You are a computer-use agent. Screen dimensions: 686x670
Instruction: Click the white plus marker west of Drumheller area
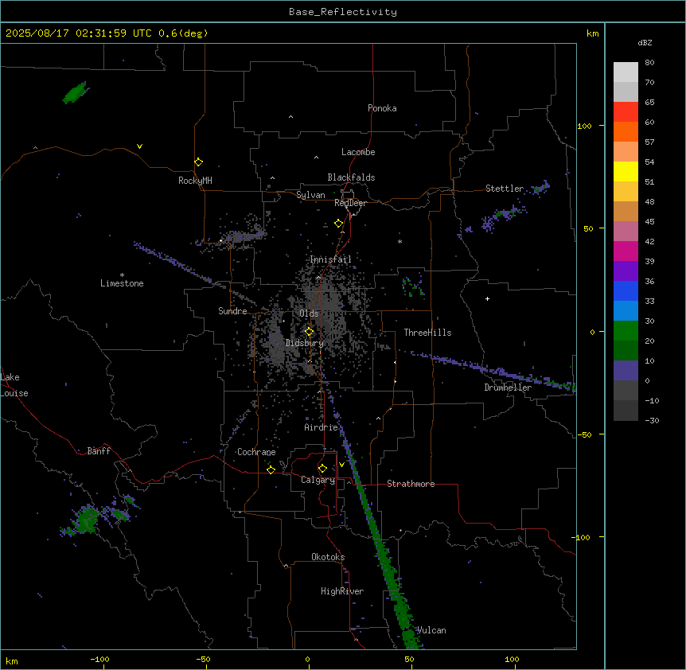coord(487,298)
